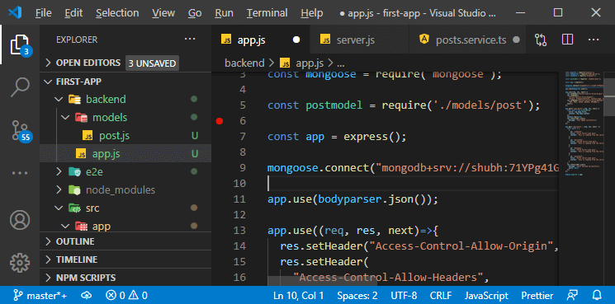The height and width of the screenshot is (304, 615).
Task: Click the Prettier status item
Action: pyautogui.click(x=537, y=296)
